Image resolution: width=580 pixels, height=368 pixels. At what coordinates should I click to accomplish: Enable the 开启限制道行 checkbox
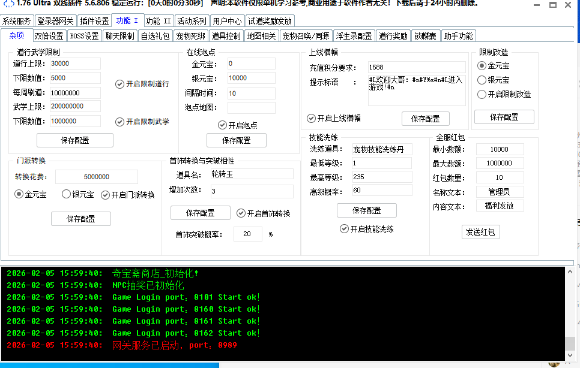pos(120,84)
